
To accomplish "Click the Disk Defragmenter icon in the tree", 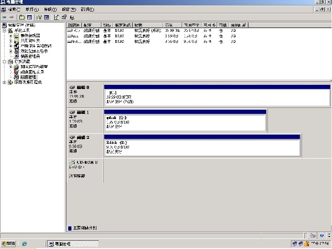I will click(17, 72).
